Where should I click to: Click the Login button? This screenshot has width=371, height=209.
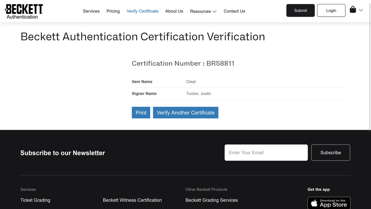point(331,11)
